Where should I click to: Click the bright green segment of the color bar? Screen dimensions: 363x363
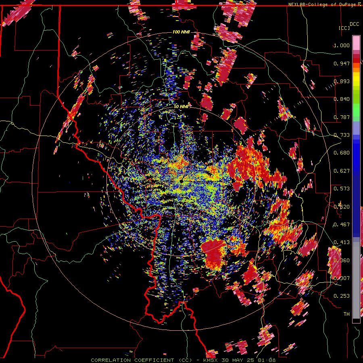[356, 110]
